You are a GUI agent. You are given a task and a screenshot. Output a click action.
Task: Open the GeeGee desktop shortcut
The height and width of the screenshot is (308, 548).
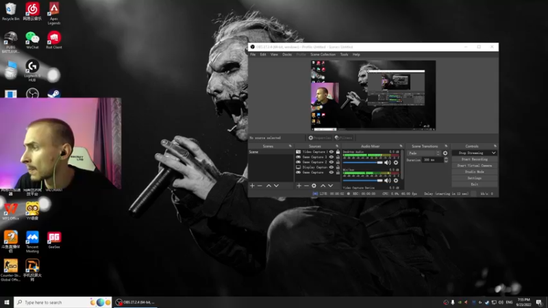(x=54, y=240)
